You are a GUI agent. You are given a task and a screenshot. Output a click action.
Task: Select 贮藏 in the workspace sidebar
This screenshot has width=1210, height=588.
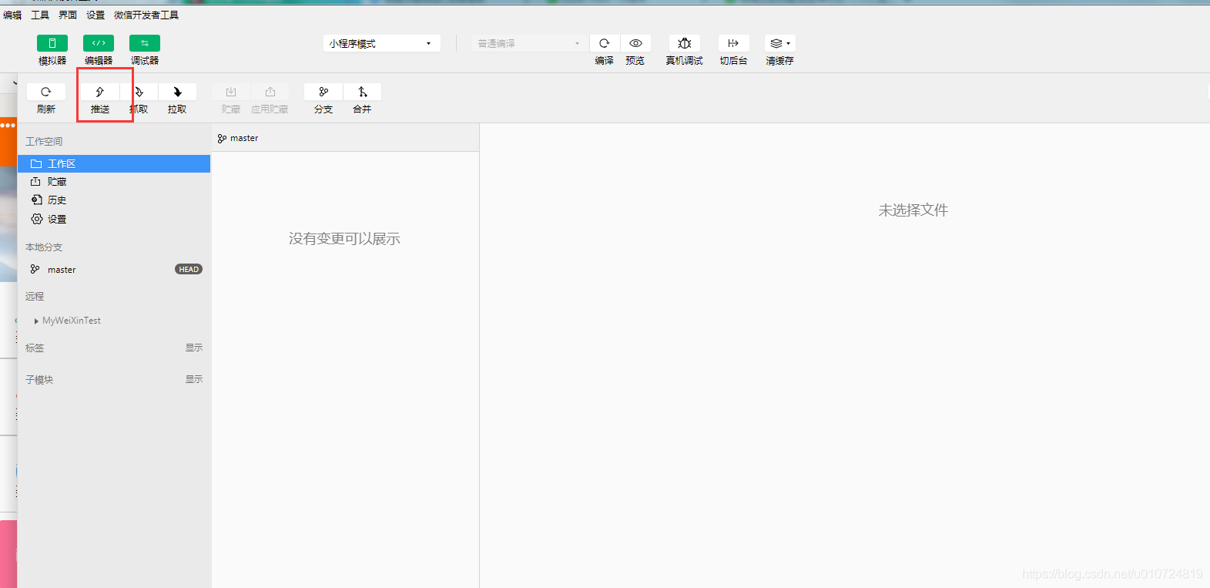(x=114, y=182)
